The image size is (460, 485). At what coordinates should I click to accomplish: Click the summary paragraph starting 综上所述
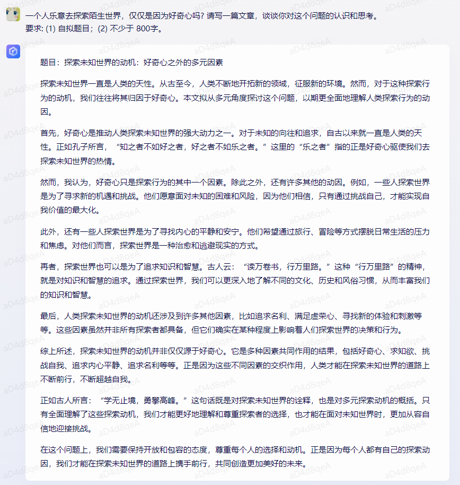coord(235,365)
